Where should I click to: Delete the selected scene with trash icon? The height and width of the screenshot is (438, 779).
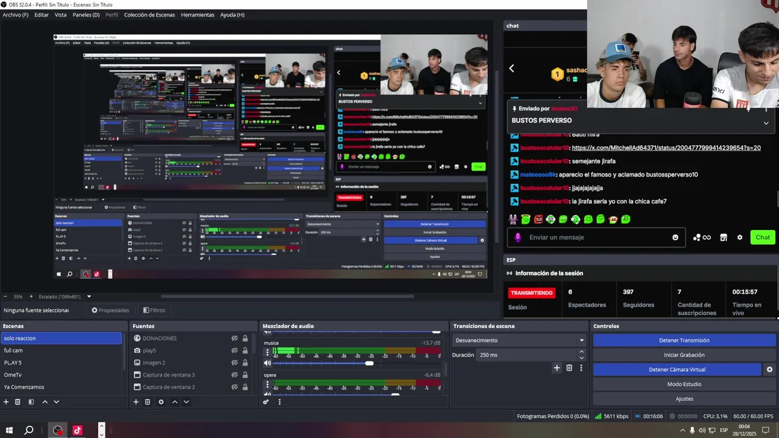click(18, 402)
